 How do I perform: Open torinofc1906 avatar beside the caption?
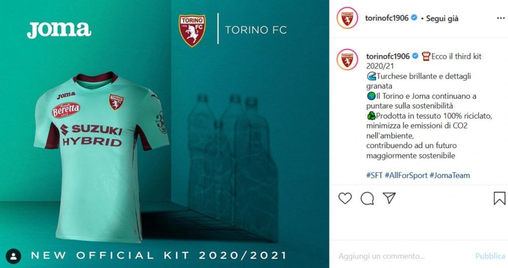(x=347, y=59)
